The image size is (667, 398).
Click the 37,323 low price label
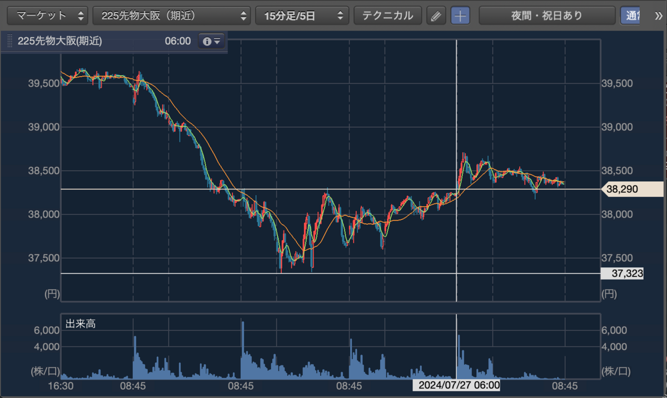(x=623, y=273)
